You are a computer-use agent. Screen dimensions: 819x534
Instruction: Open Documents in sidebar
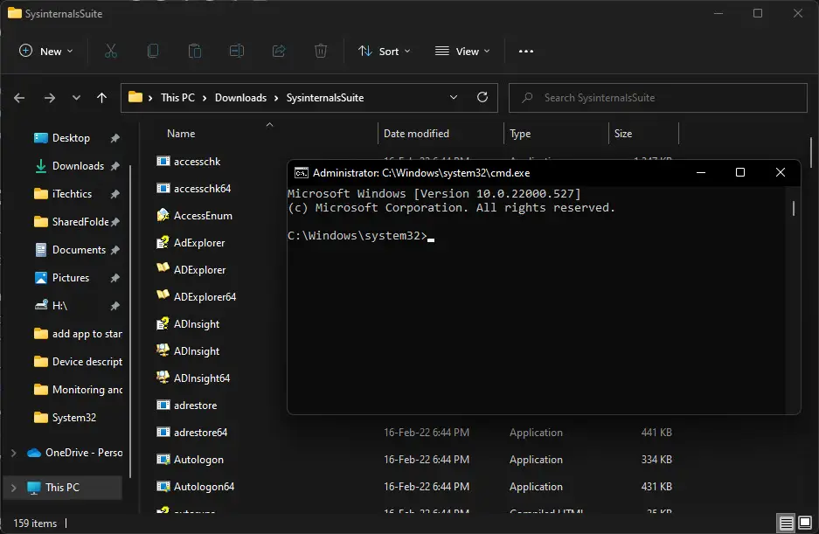point(79,250)
